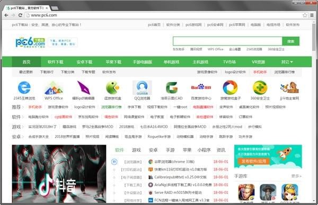Select the VR资源 nav item

click(x=259, y=62)
